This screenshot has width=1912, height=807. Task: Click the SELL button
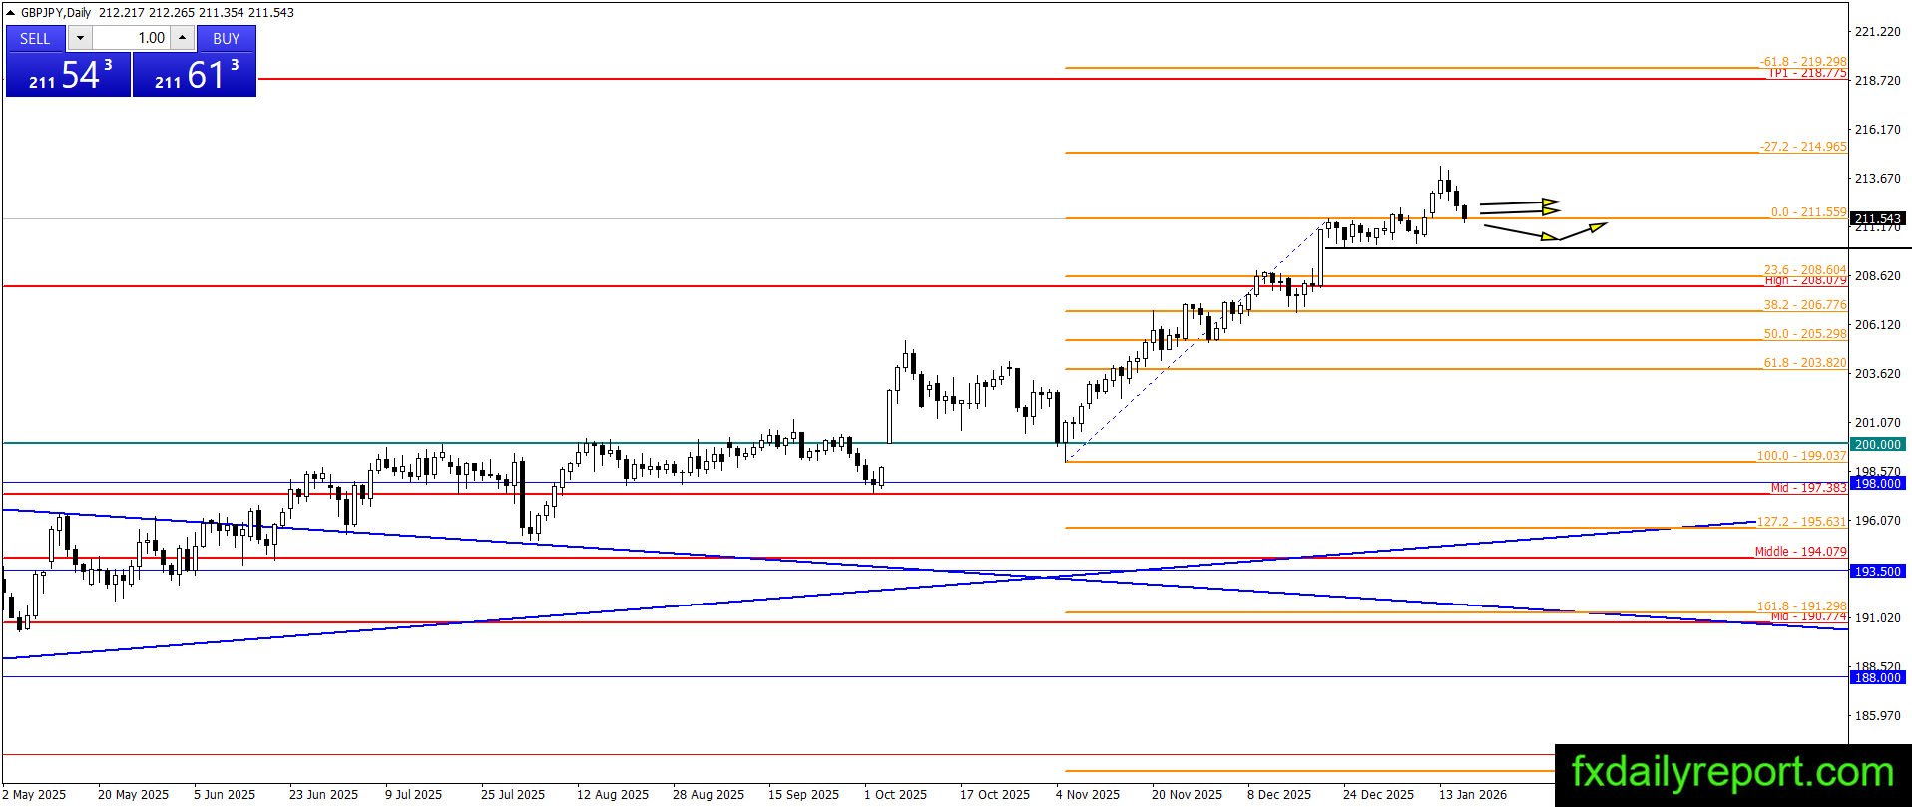click(35, 38)
